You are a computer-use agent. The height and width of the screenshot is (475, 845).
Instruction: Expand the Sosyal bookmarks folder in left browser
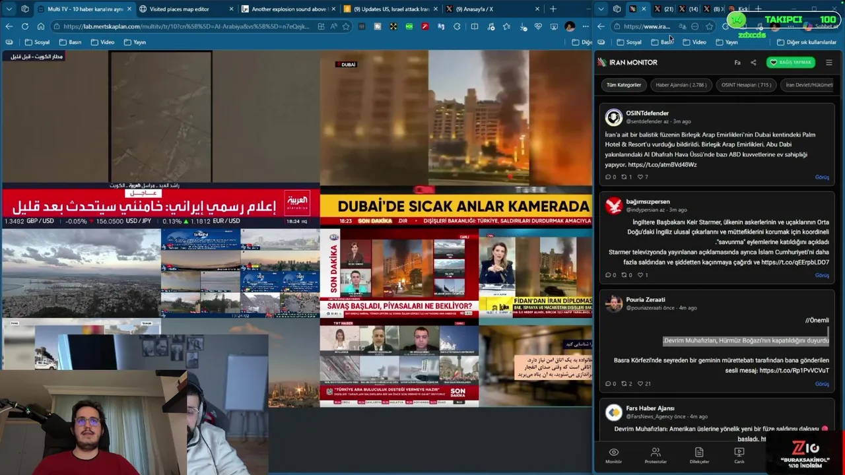click(38, 42)
